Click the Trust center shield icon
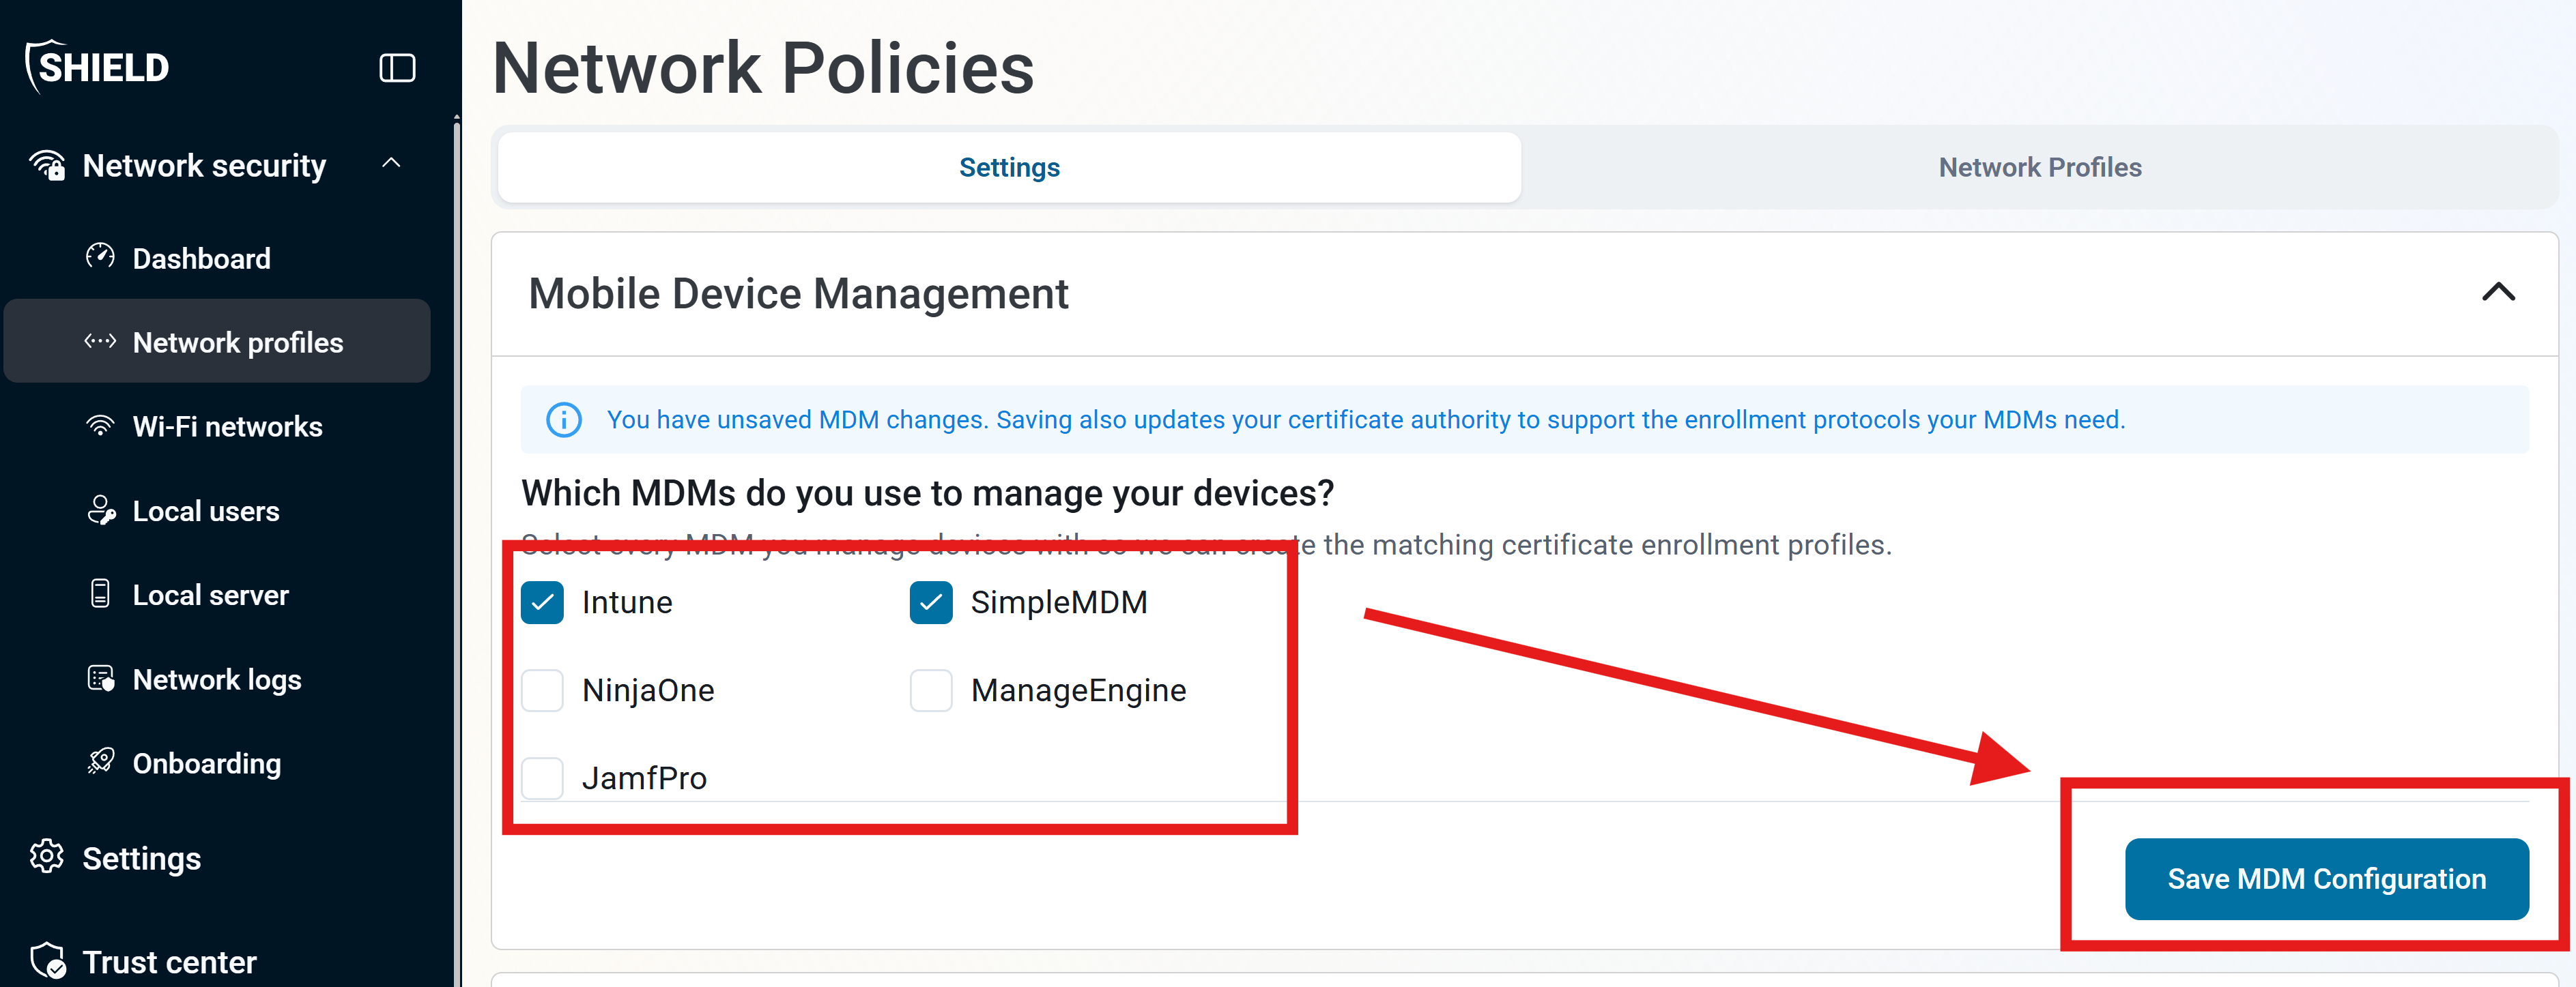The width and height of the screenshot is (2576, 987). tap(47, 961)
